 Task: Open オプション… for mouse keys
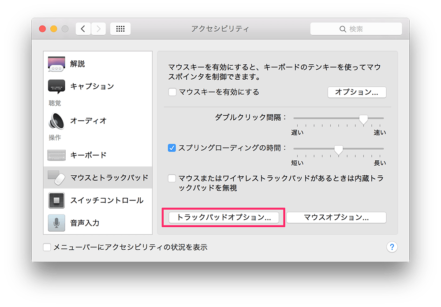point(357,92)
